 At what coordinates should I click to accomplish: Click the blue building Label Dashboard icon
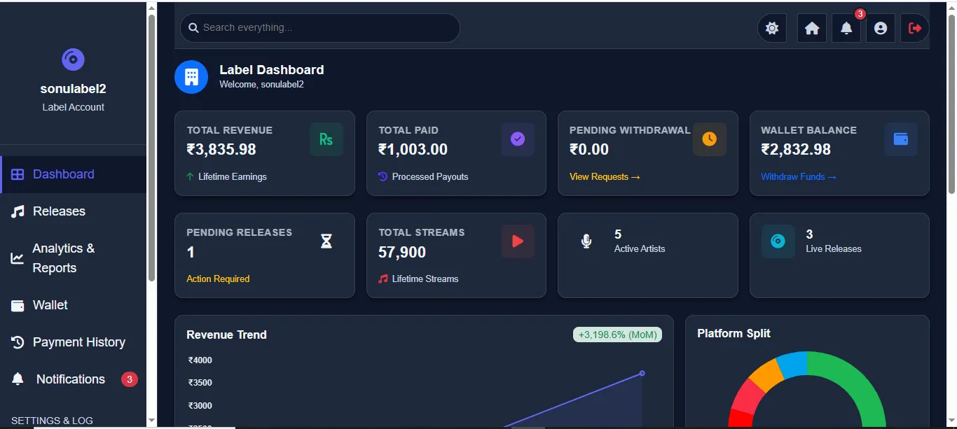tap(191, 76)
